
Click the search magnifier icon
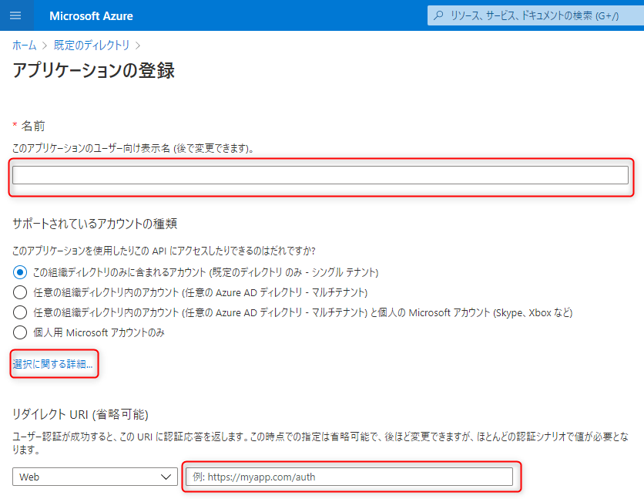(438, 15)
